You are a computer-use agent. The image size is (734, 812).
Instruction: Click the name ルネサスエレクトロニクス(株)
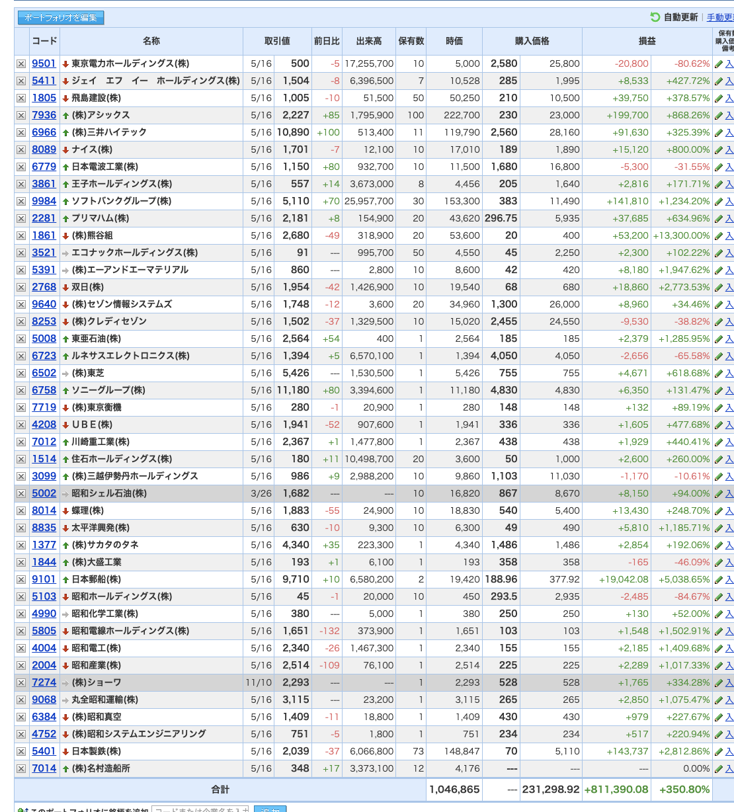[x=130, y=356]
